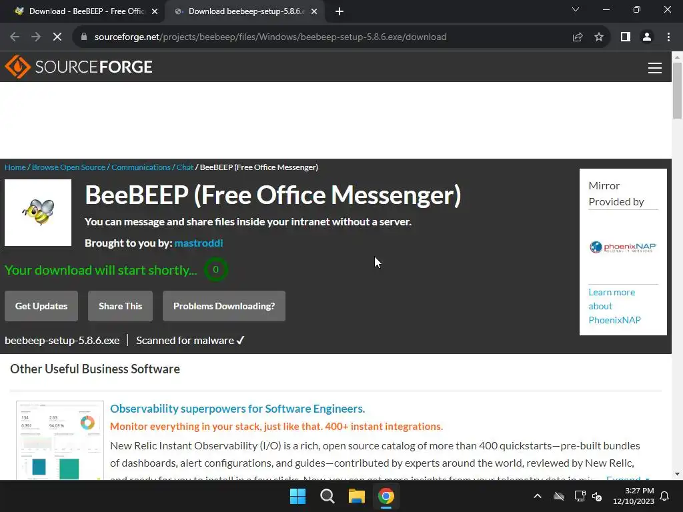The height and width of the screenshot is (512, 683).
Task: Share this page using the share icon
Action: coord(578,37)
